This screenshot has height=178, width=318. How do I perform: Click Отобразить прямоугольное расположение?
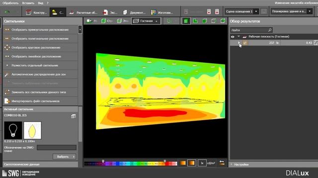(40, 30)
